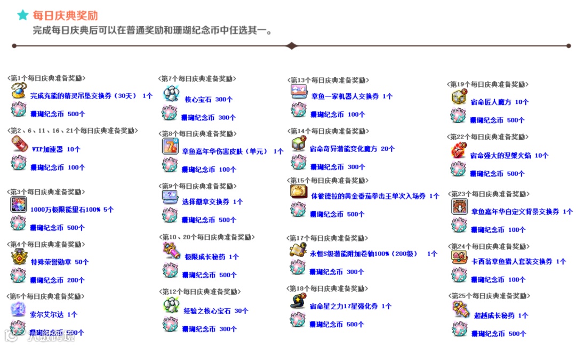Click the header 第22个每日庆典准备奖励
This screenshot has height=346, width=576.
pyautogui.click(x=487, y=137)
